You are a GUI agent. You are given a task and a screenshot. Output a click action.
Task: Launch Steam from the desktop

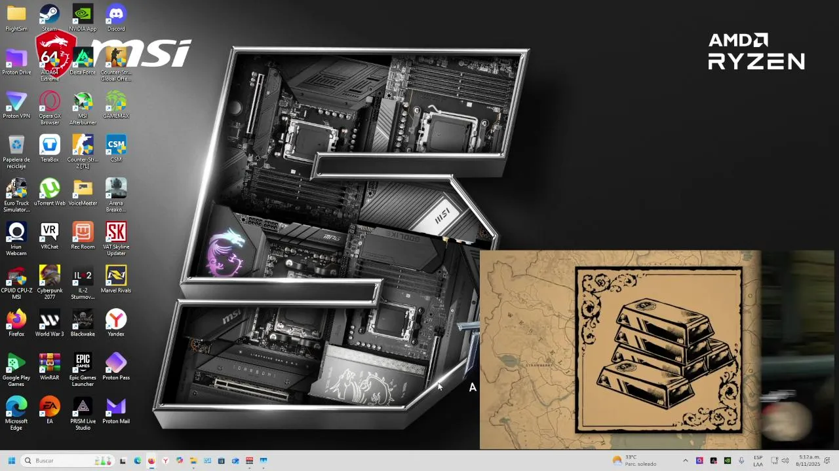pyautogui.click(x=49, y=18)
